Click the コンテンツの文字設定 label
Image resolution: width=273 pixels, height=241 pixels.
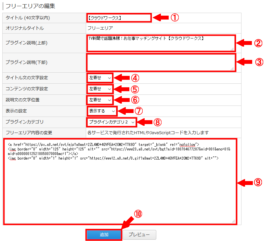pos(27,89)
